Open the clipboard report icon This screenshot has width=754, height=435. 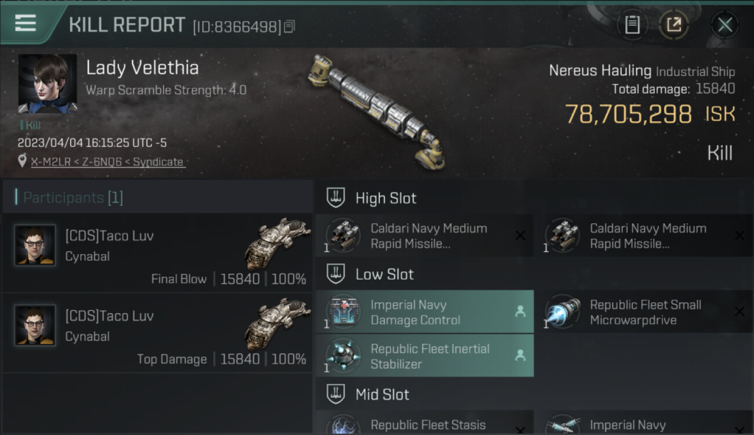(x=632, y=25)
